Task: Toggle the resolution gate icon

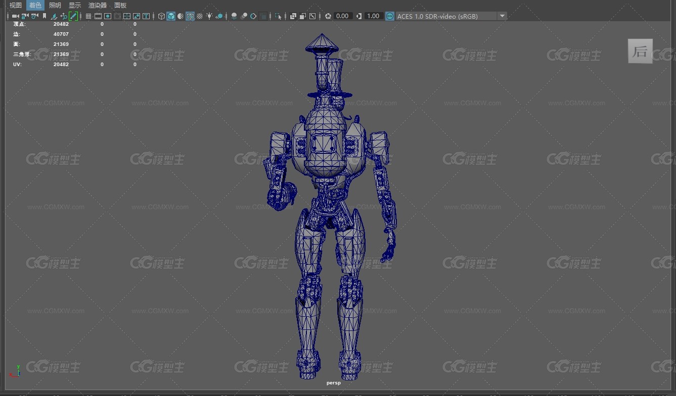Action: (x=108, y=16)
